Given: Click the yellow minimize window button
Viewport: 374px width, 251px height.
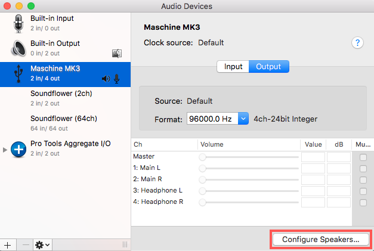Looking at the screenshot, I should (x=19, y=6).
